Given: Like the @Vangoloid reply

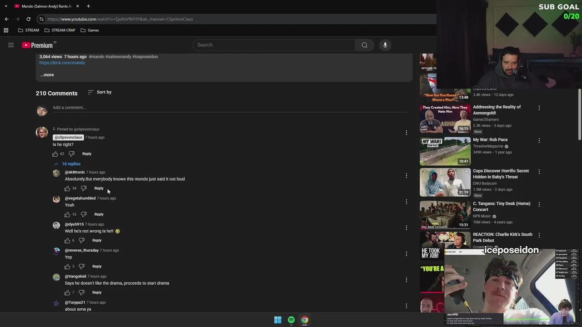Looking at the screenshot, I should click(x=67, y=292).
